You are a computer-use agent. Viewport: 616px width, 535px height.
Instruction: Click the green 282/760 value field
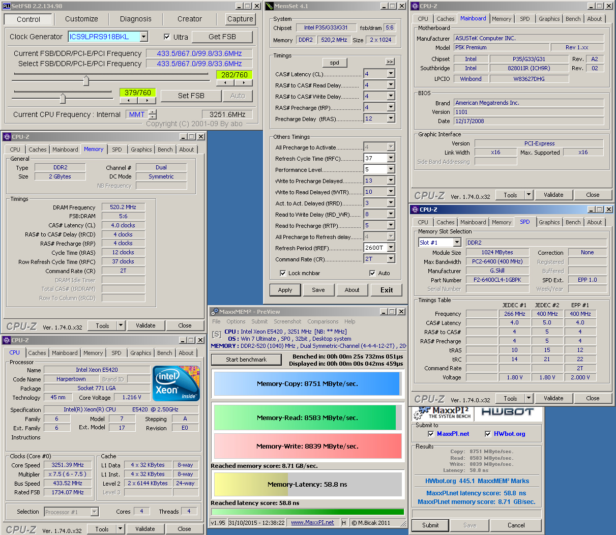point(234,74)
